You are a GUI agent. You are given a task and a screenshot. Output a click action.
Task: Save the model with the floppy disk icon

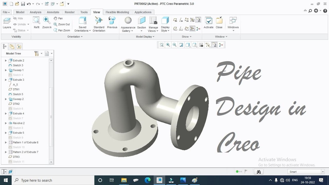[23, 4]
